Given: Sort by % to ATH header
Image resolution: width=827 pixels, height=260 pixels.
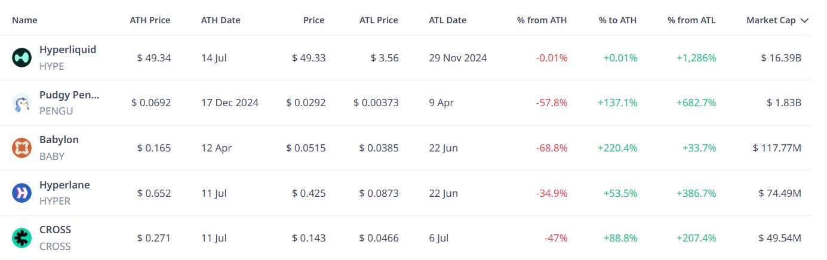Looking at the screenshot, I should click(617, 20).
